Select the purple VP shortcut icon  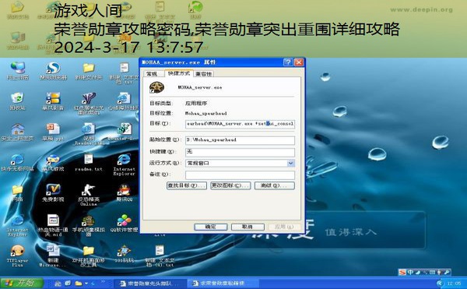pos(89,103)
